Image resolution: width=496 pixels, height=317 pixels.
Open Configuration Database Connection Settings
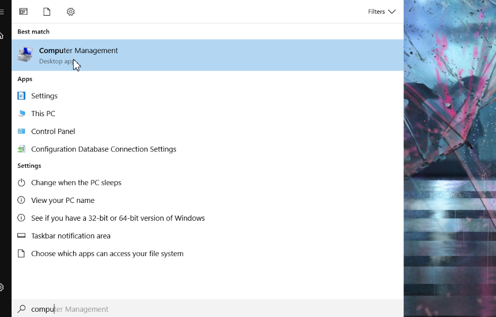208,149
